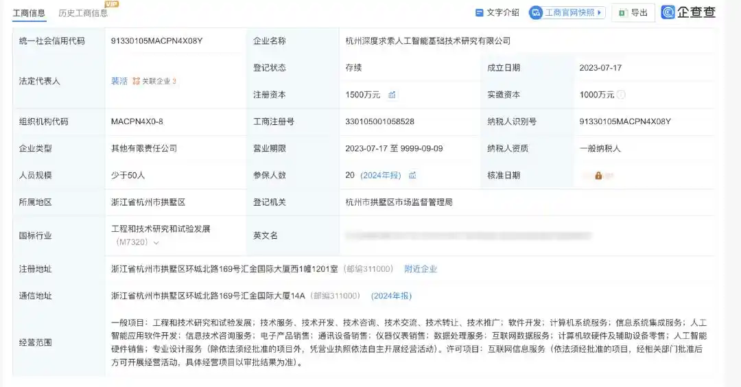
Task: Select 纳税人识别号 value 91330105MACPN4X08Y
Action: point(625,122)
